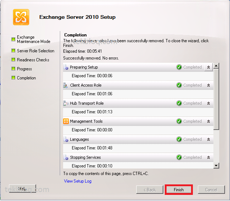The image size is (230, 201).
Task: Click 'To copy the contents' hint text
Action: pyautogui.click(x=106, y=174)
